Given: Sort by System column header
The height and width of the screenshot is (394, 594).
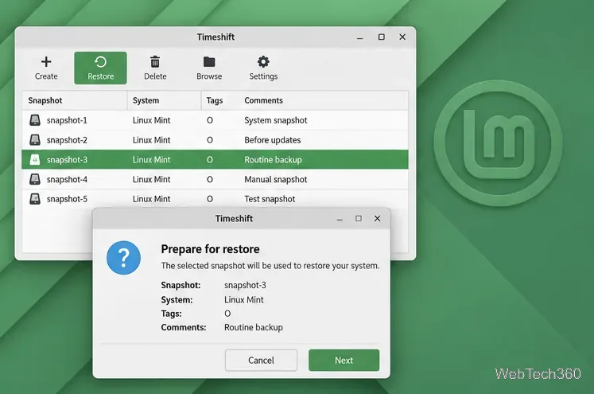Looking at the screenshot, I should click(x=164, y=100).
